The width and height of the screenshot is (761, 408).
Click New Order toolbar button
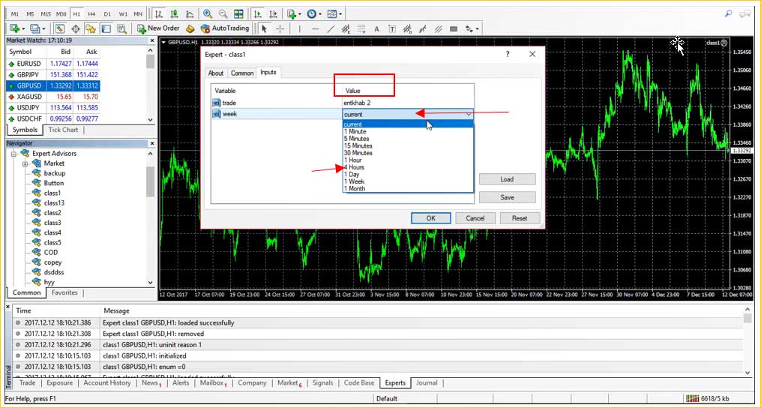point(158,28)
